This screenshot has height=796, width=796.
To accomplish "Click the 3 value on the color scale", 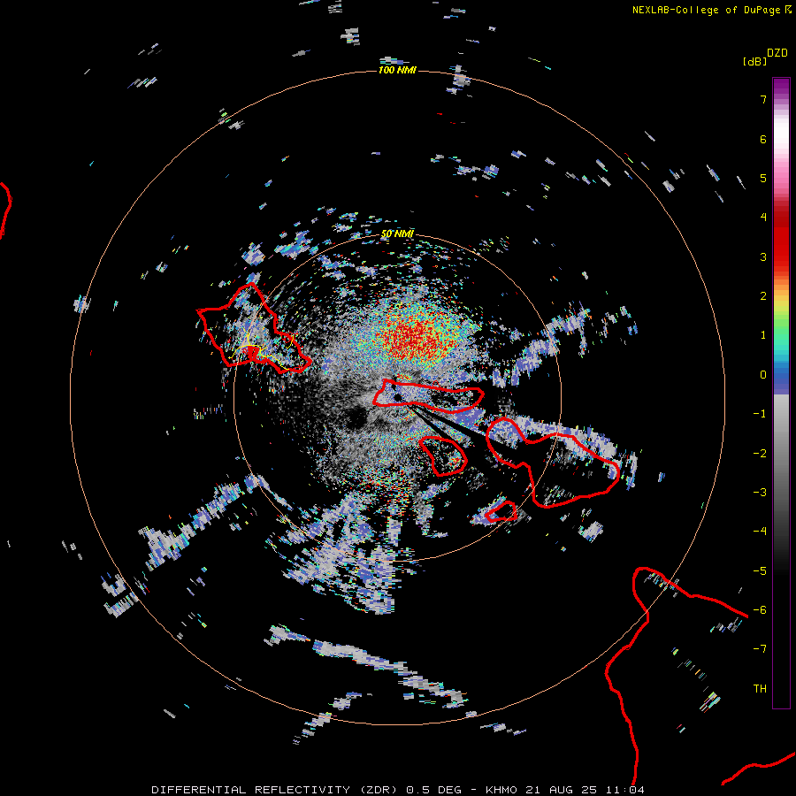I will 763,256.
